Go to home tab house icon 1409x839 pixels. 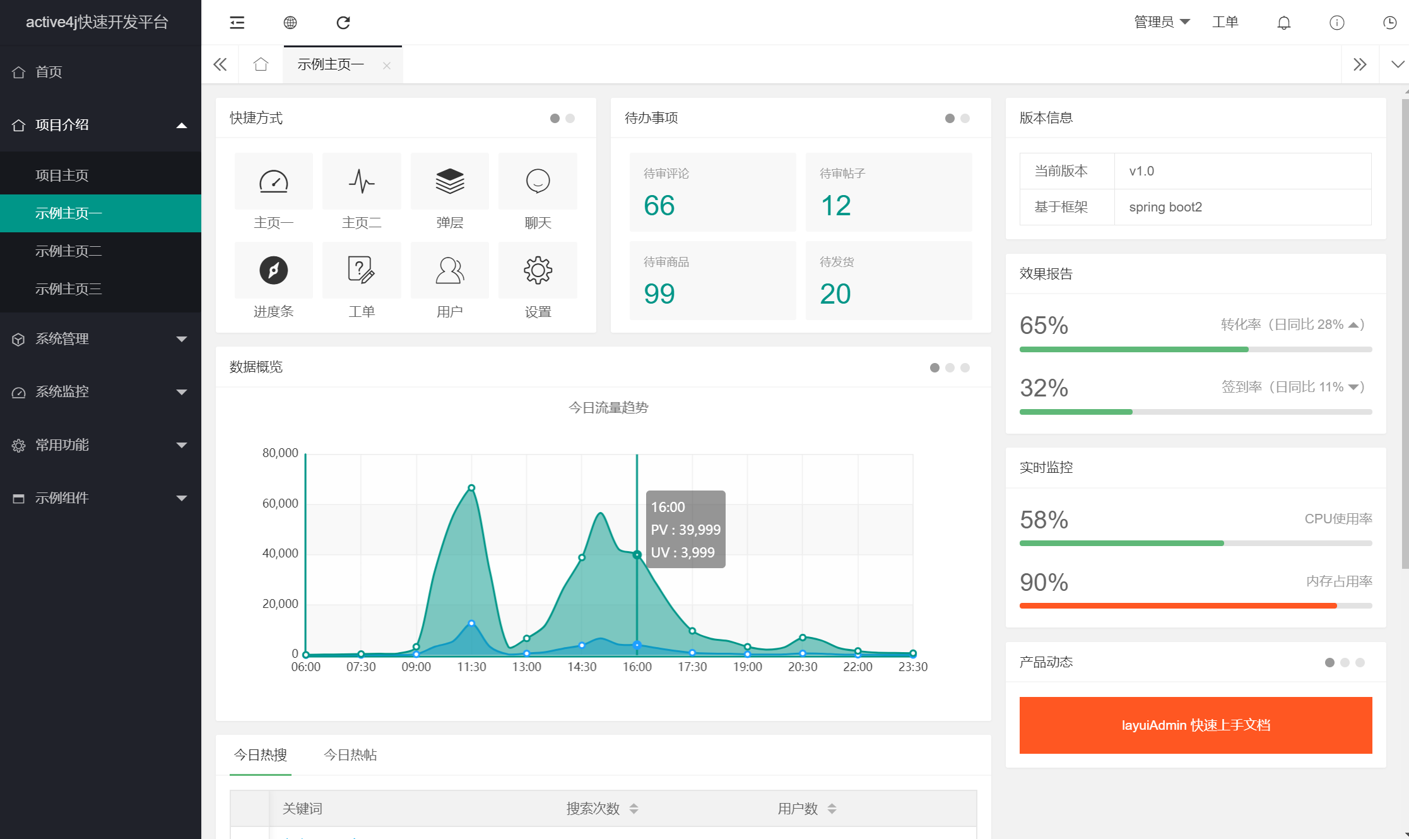coord(261,64)
